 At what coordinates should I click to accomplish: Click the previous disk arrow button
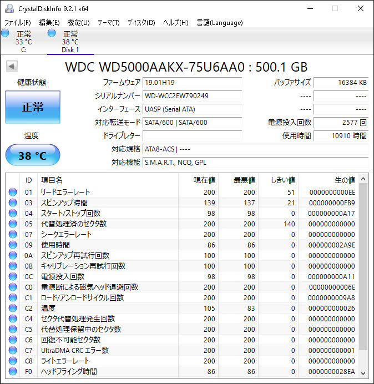pos(12,66)
